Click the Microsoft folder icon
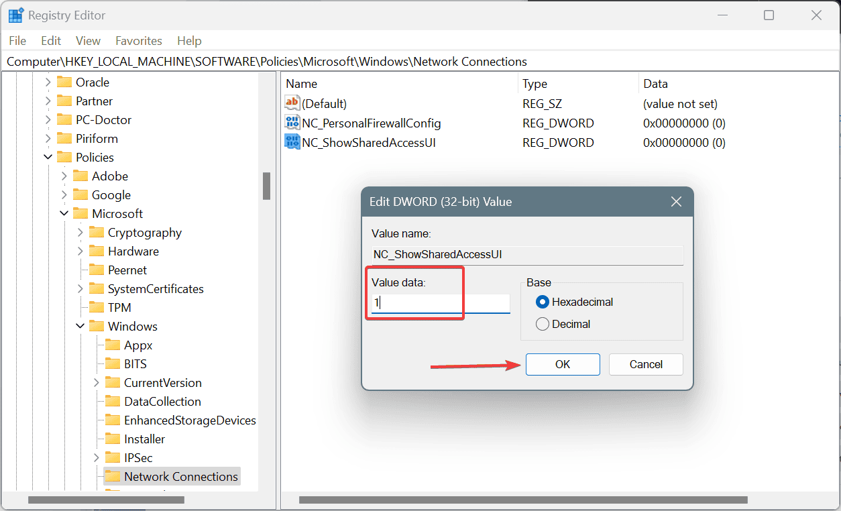The height and width of the screenshot is (511, 841). [x=80, y=213]
